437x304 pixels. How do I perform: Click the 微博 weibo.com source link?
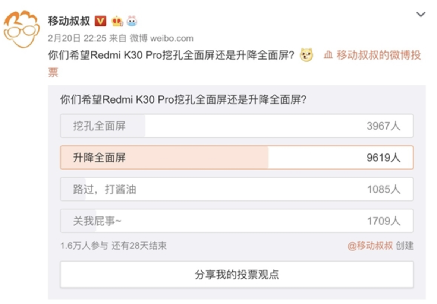161,38
